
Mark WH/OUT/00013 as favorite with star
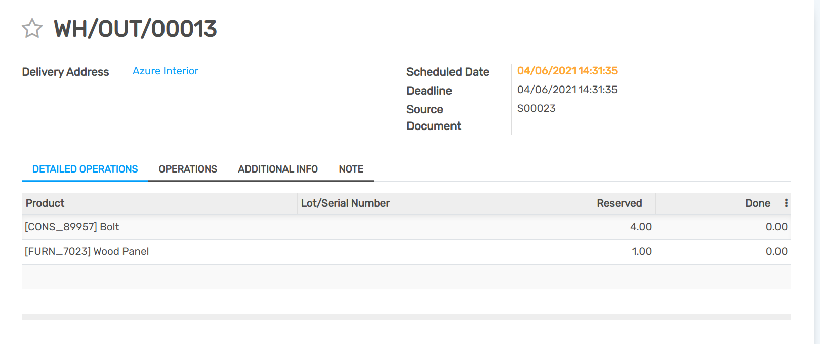click(32, 29)
